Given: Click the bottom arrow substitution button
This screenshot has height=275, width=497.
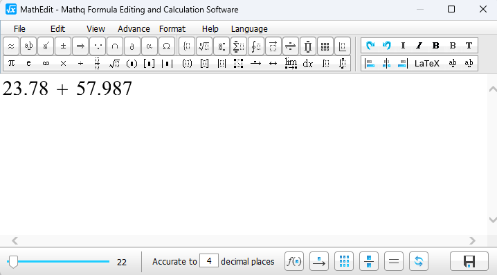Looking at the screenshot, I should (x=319, y=261).
